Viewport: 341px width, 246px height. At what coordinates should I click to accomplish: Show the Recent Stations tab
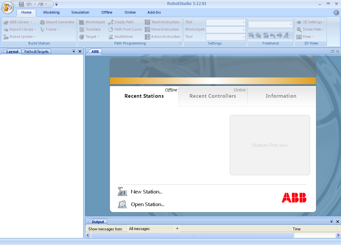pos(144,96)
